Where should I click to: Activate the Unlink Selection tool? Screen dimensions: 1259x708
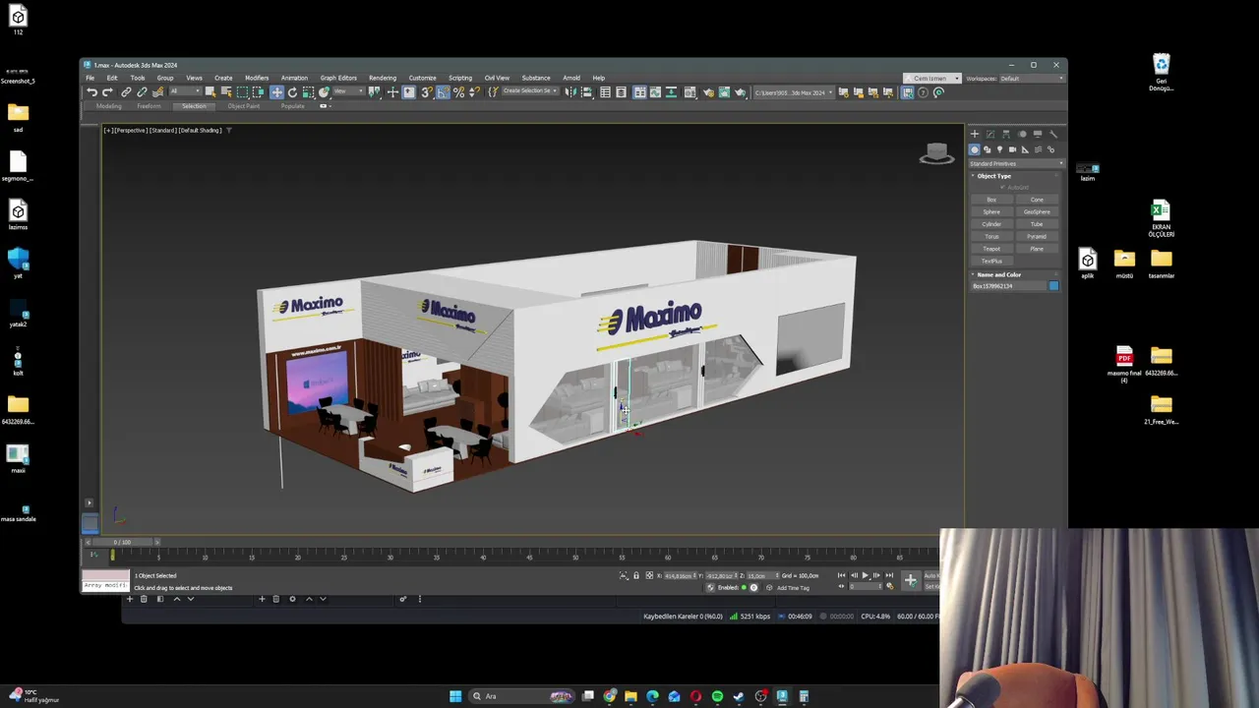tap(142, 92)
